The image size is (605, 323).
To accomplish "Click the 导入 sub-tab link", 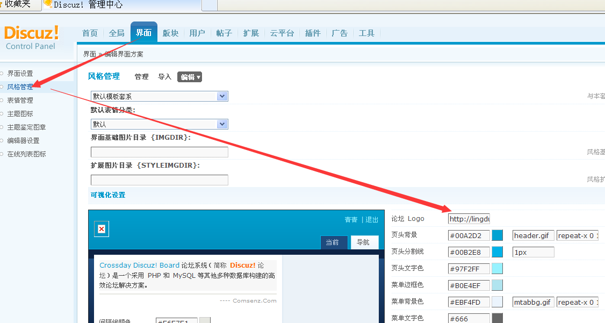I will pos(165,77).
